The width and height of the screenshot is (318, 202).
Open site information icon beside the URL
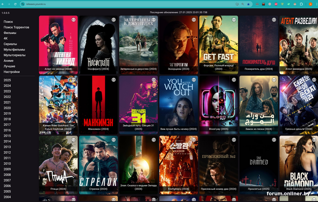click(x=23, y=4)
